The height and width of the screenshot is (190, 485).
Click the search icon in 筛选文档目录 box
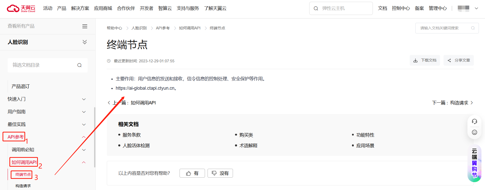click(x=79, y=65)
